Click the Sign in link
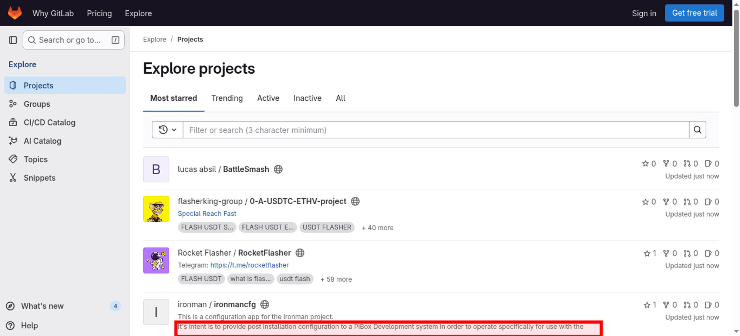Image resolution: width=740 pixels, height=336 pixels. 644,13
